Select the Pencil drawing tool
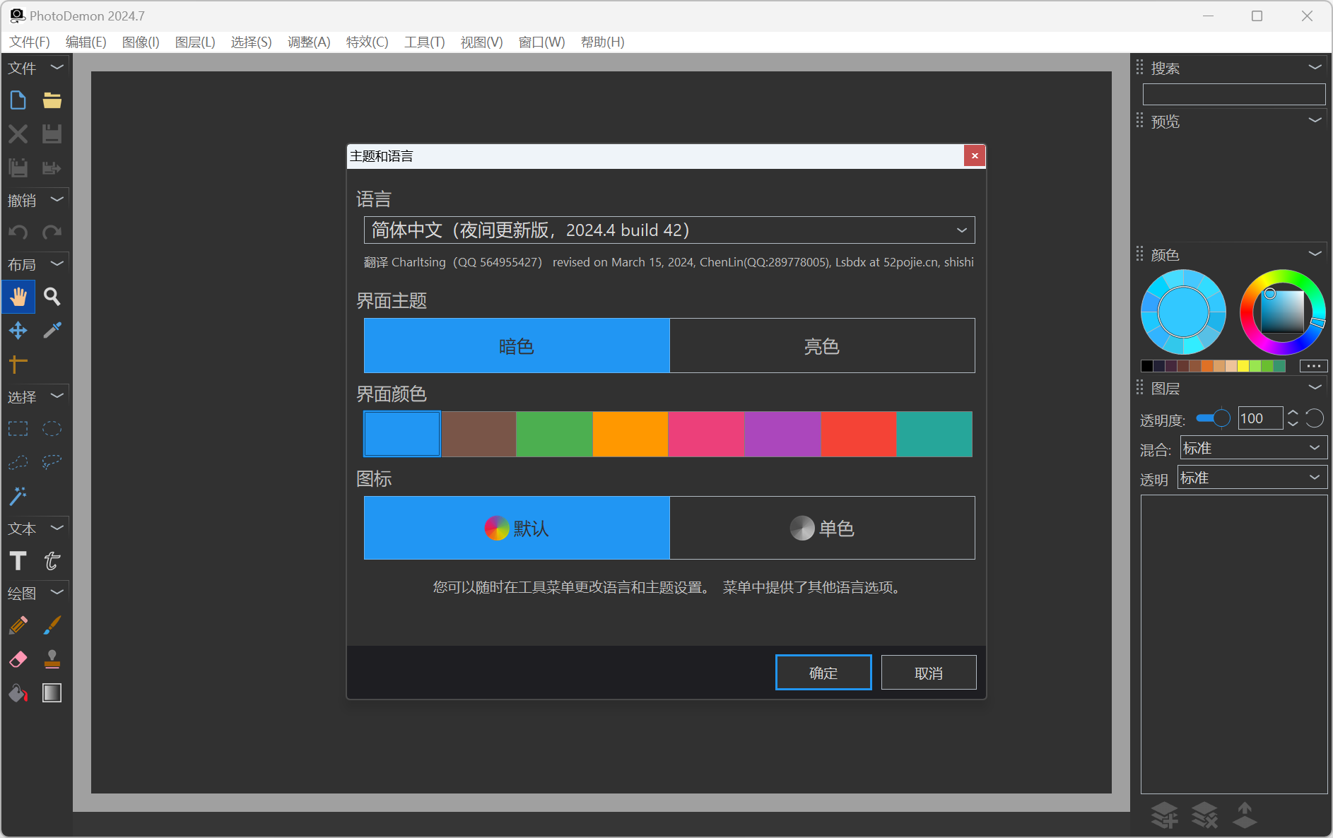This screenshot has width=1333, height=838. [18, 625]
